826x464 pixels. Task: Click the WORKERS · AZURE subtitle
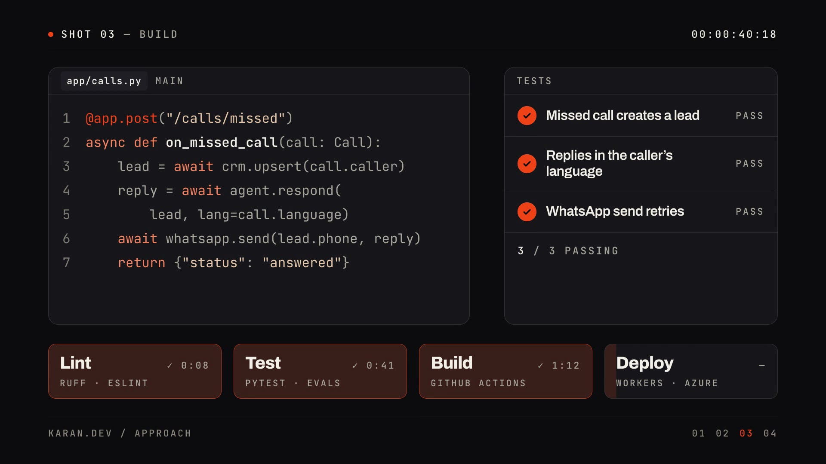coord(667,383)
